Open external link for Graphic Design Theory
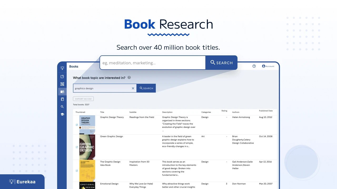The width and height of the screenshot is (337, 189). tap(77, 125)
